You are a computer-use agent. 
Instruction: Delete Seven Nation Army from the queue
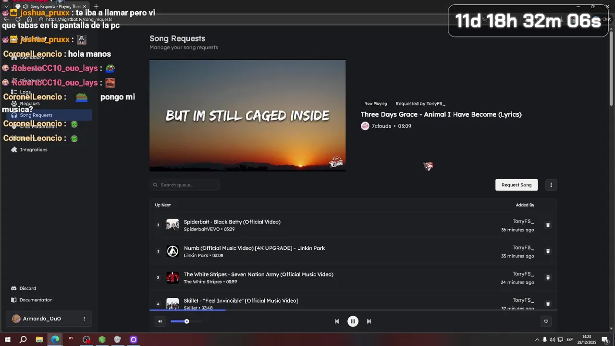pos(548,277)
